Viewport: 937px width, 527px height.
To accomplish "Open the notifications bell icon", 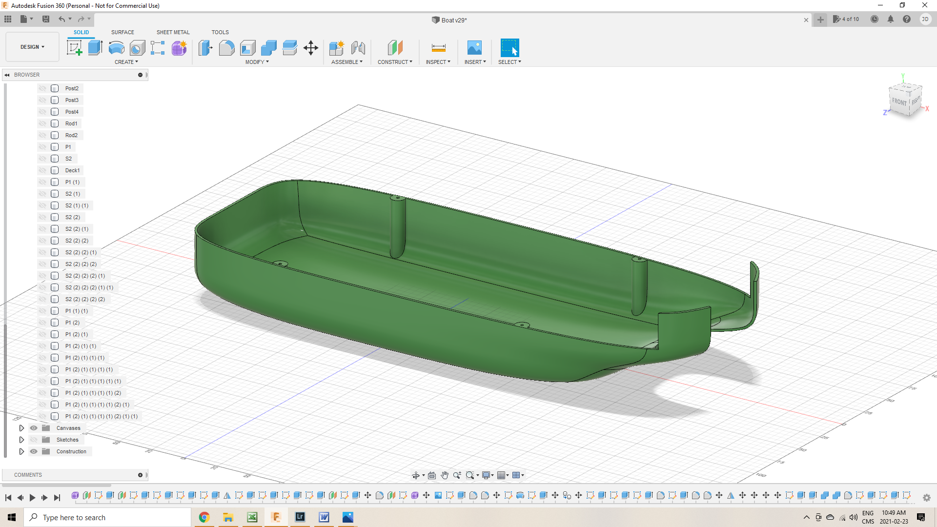I will point(891,19).
